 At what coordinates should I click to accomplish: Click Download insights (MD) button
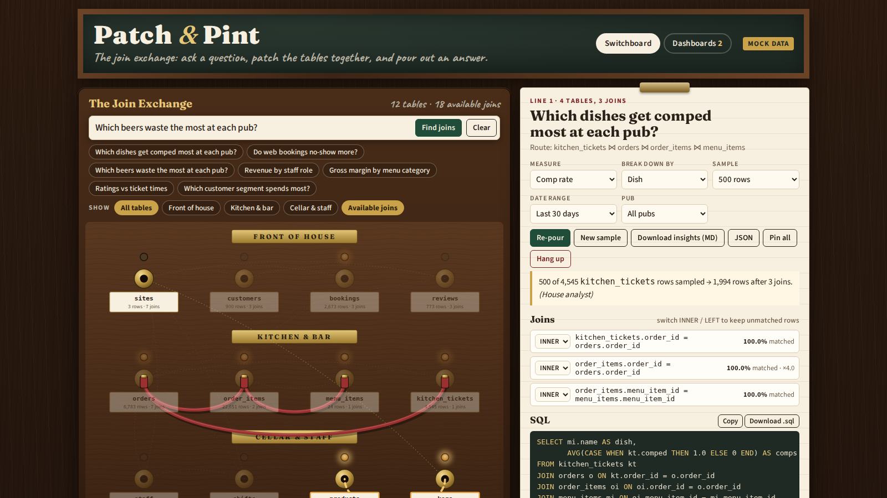[x=677, y=238]
